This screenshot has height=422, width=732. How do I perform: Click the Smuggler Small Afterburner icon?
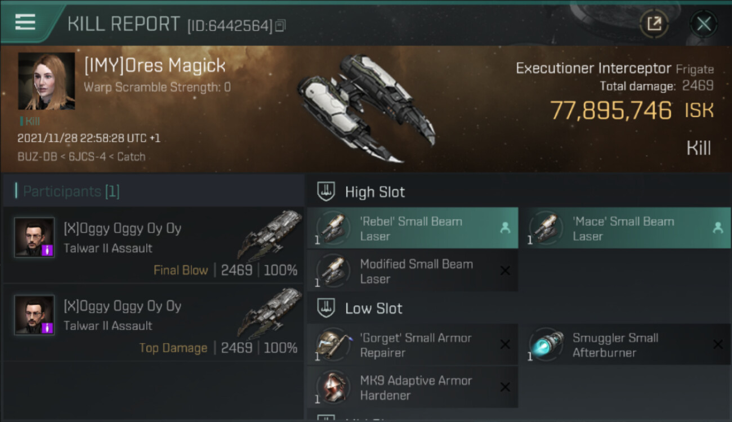(x=546, y=344)
